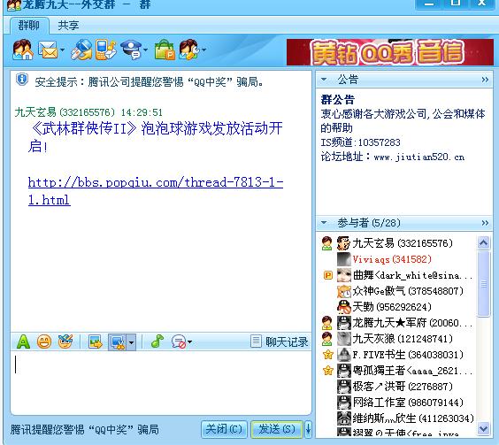499x445 pixels.
Task: Open the dropdown arrow beside email icon
Action: pyautogui.click(x=62, y=50)
